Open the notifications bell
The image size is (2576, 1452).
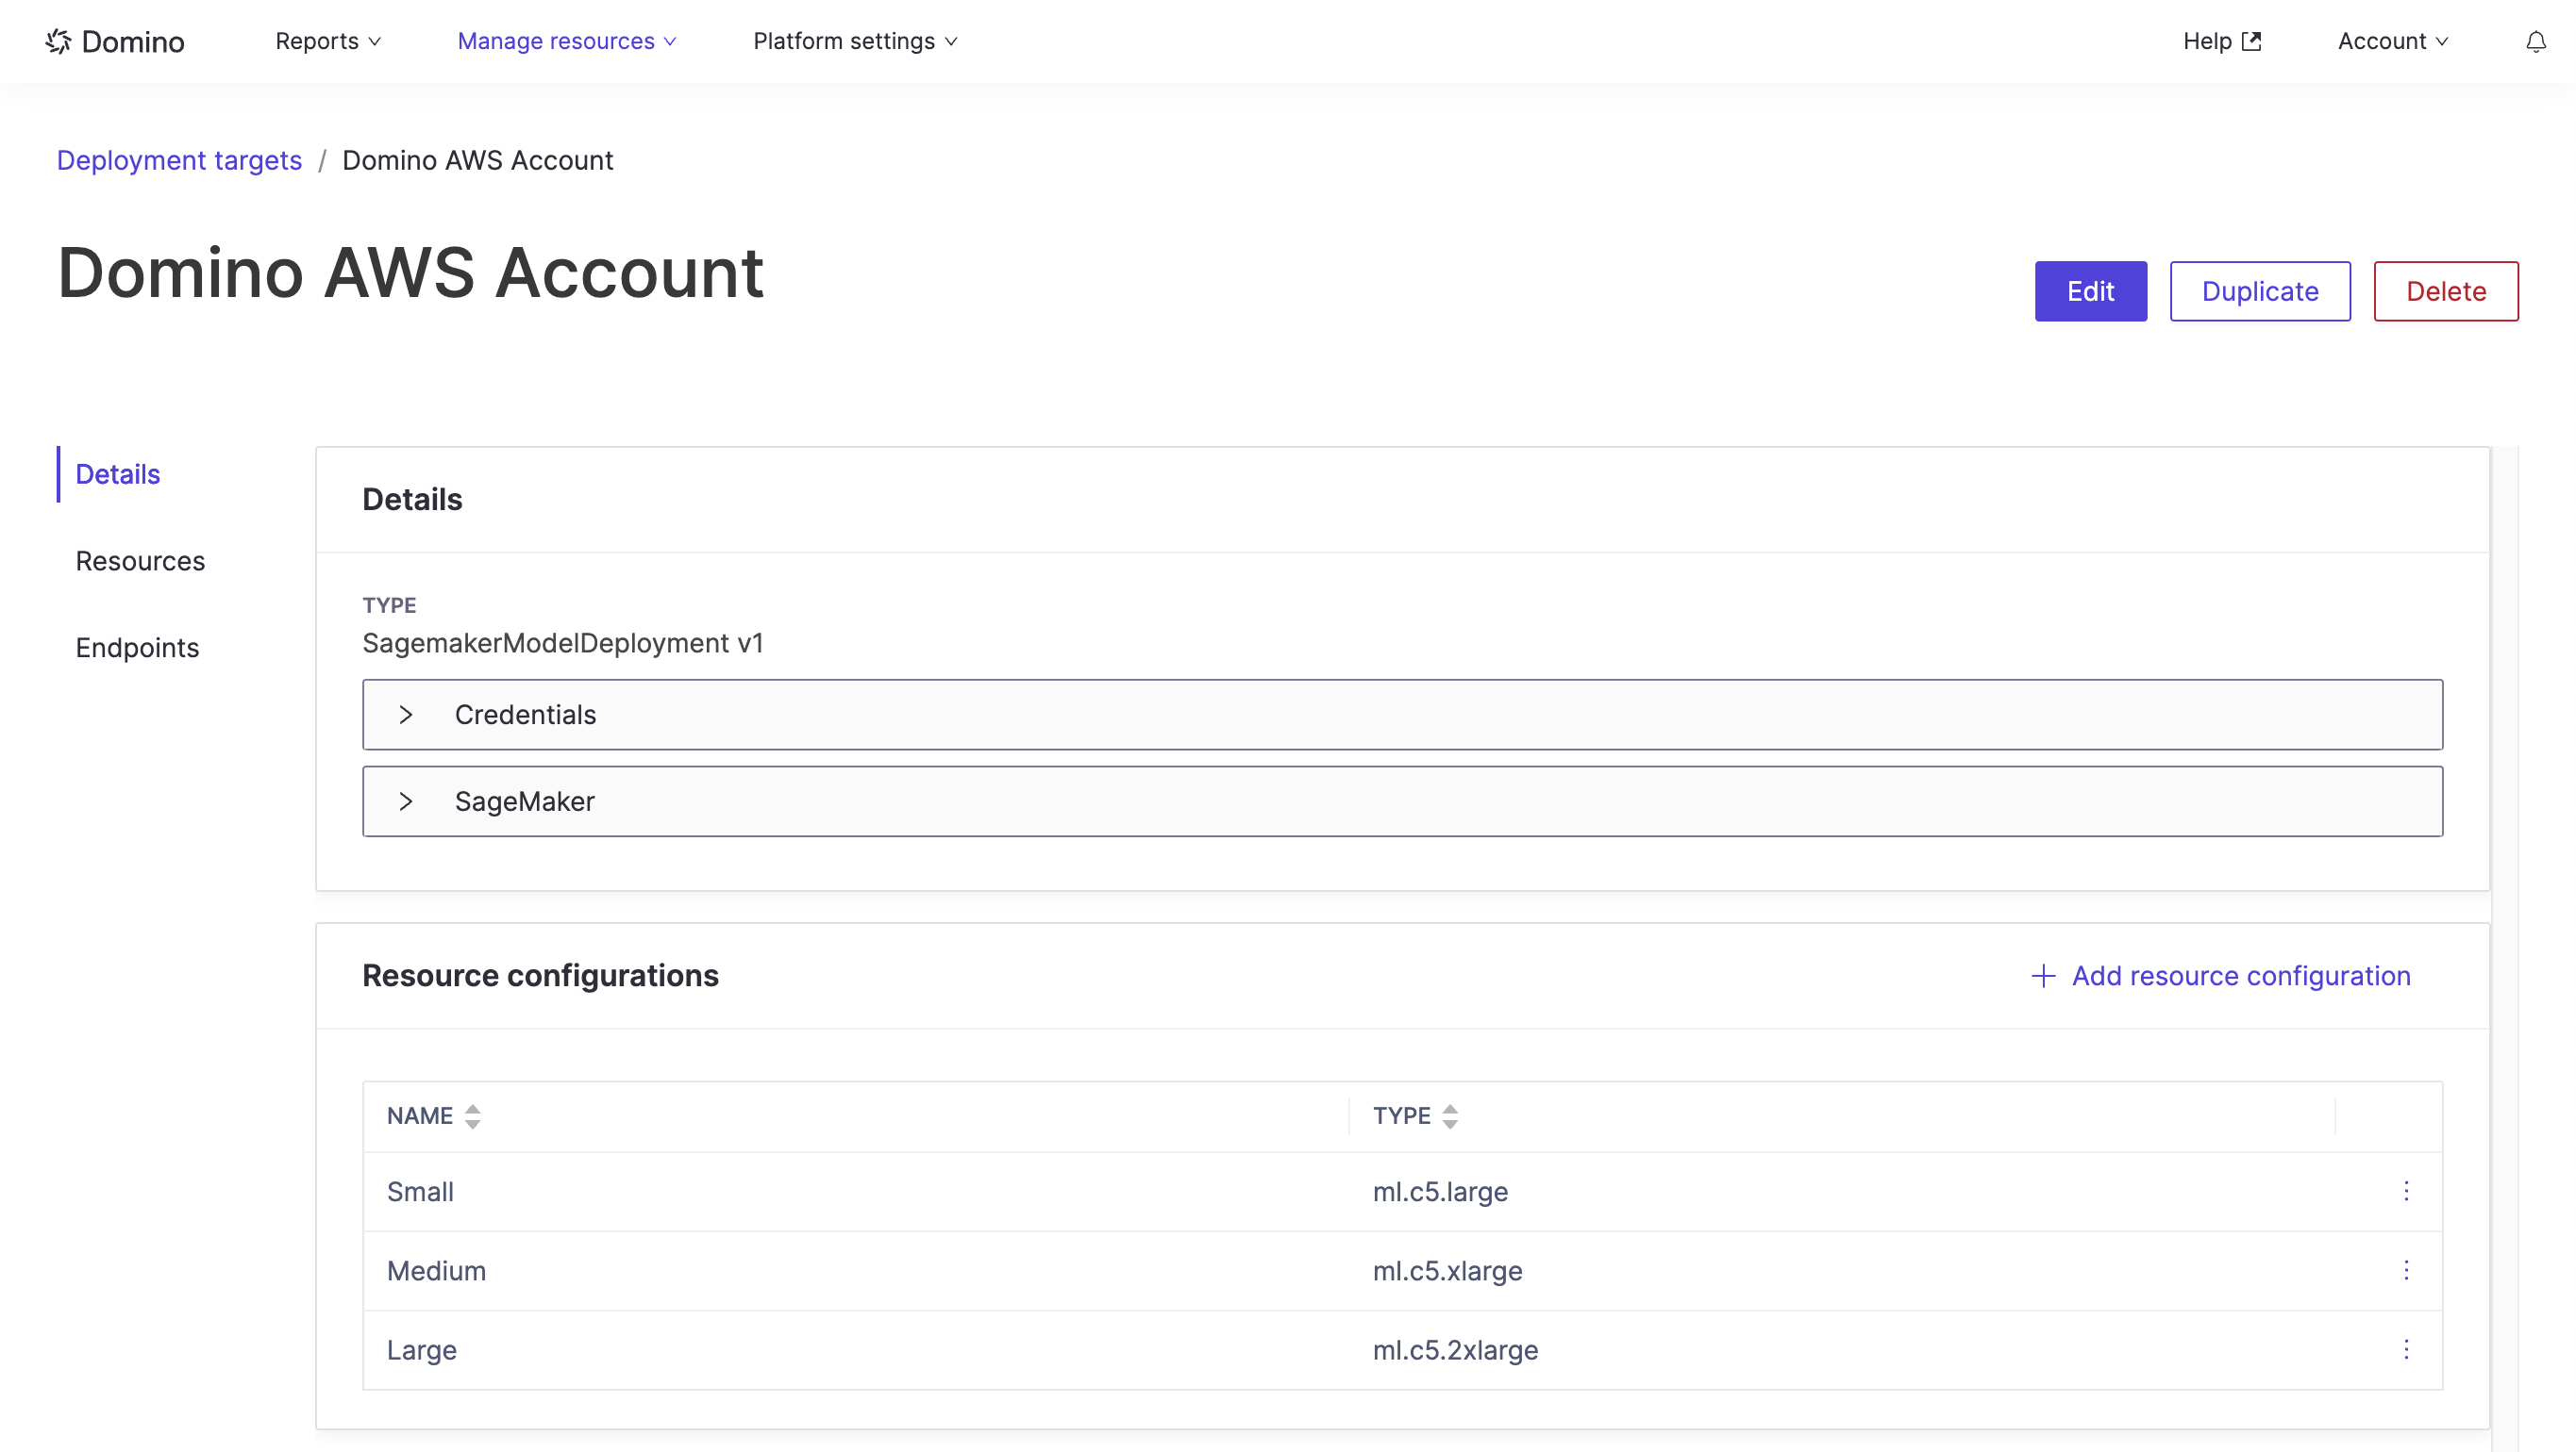(2536, 41)
